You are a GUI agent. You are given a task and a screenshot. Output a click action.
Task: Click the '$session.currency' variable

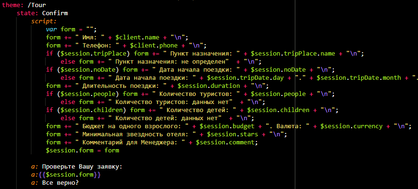pyautogui.click(x=351, y=126)
